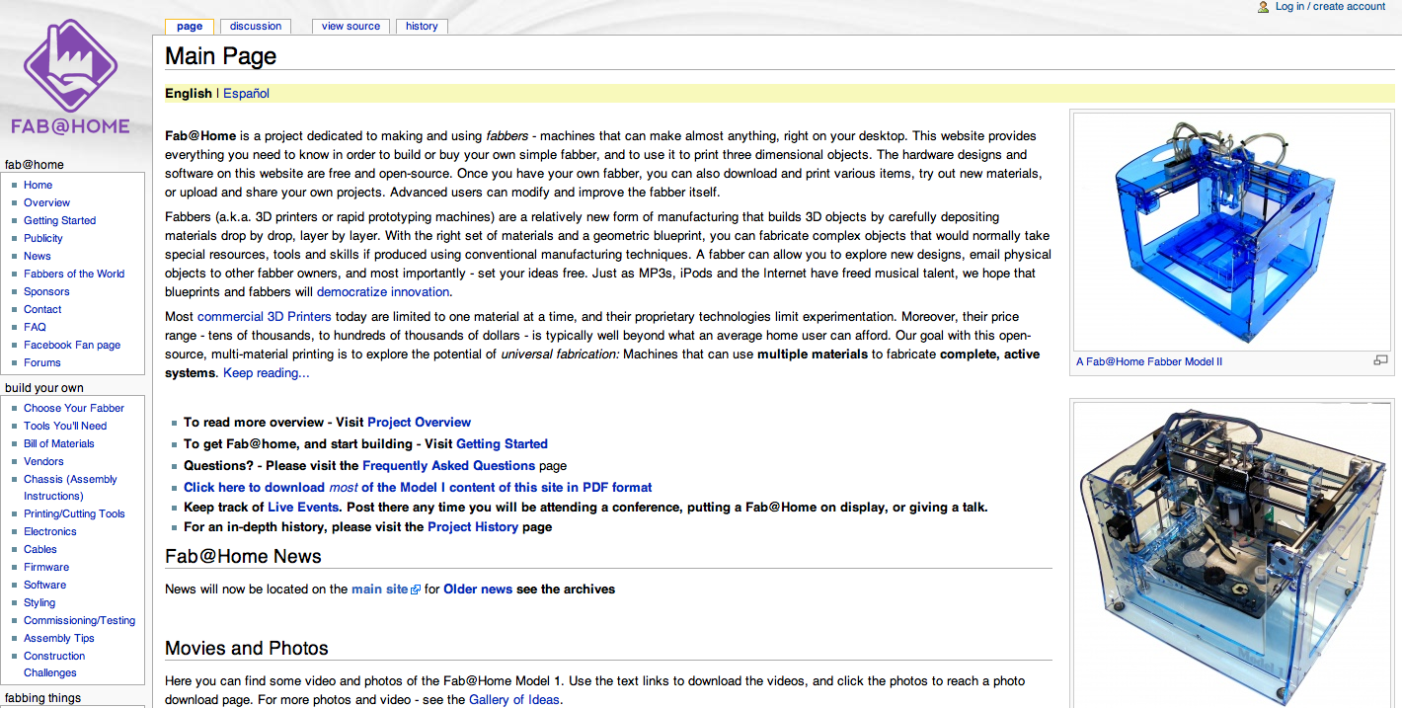Open Commissioning/Testing sidebar link

(x=80, y=620)
